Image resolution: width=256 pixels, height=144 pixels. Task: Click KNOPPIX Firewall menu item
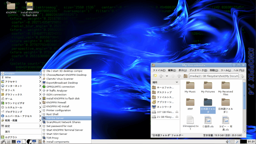[x=66, y=102]
